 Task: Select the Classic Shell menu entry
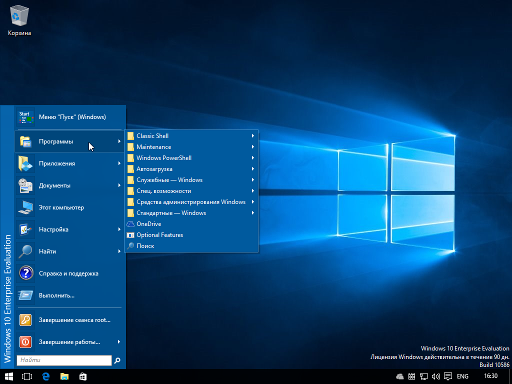coord(191,136)
